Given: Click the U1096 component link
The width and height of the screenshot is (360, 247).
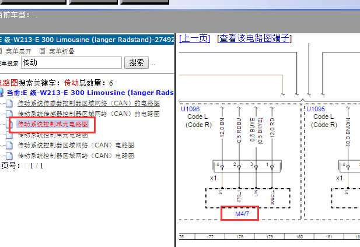Looking at the screenshot, I should [x=190, y=109].
